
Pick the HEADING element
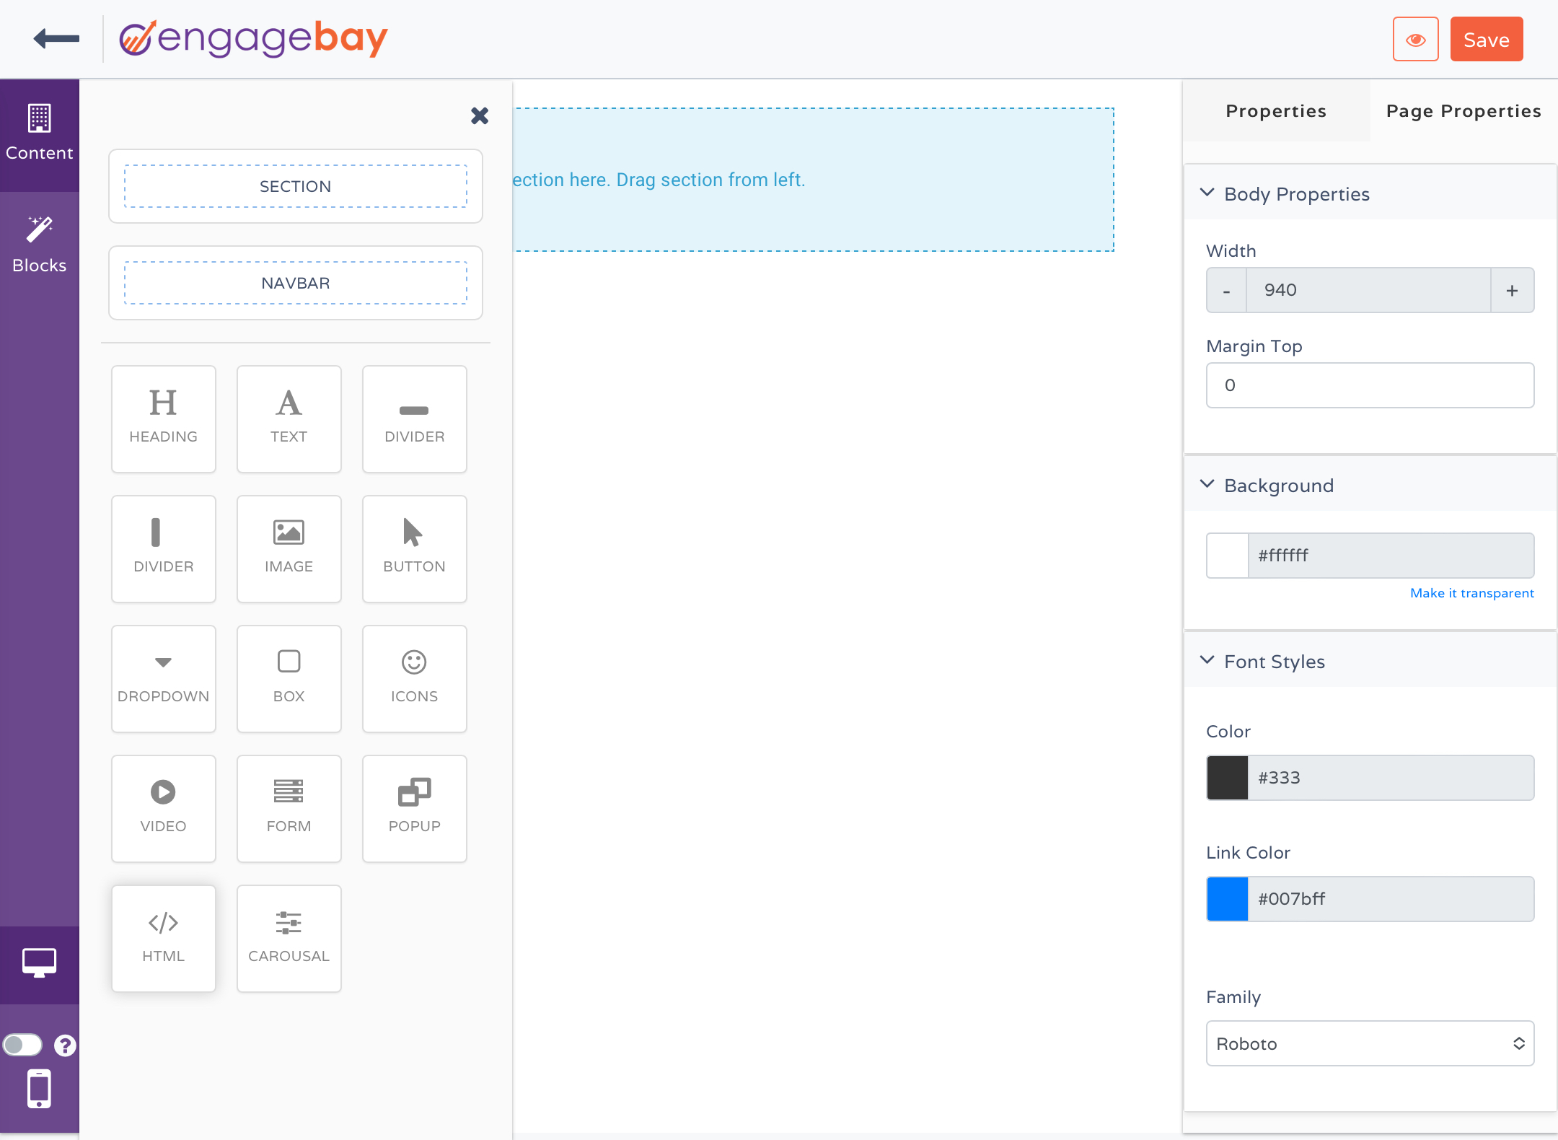(164, 419)
